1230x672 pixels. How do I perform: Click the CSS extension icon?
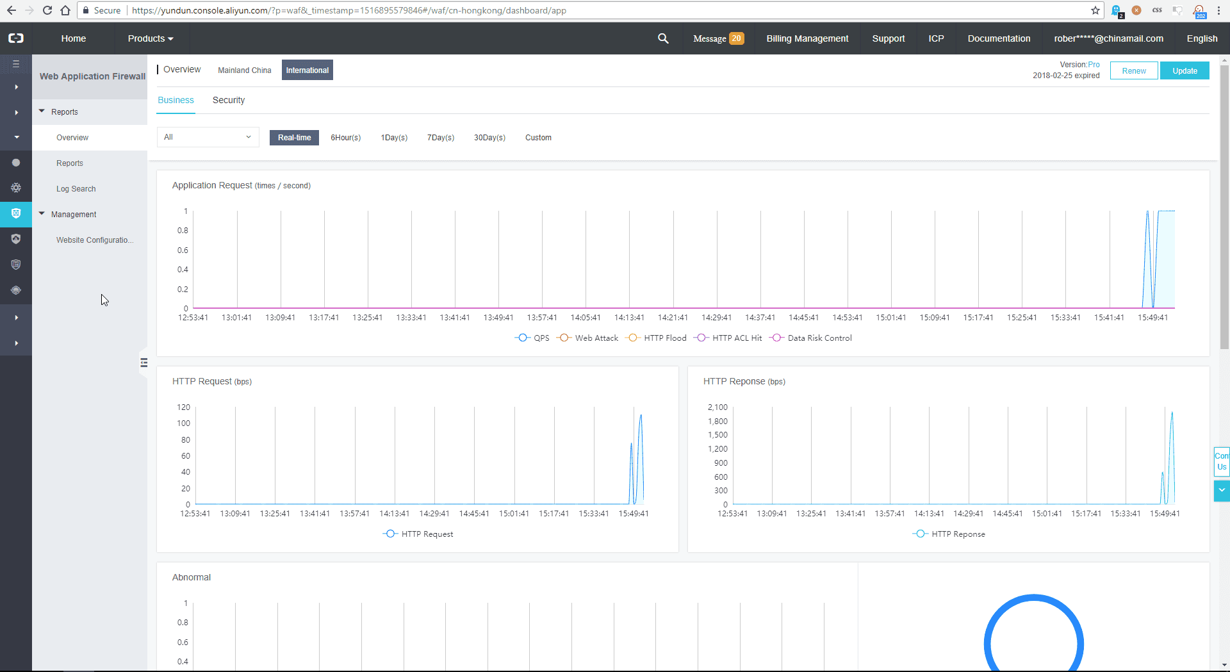tap(1157, 10)
